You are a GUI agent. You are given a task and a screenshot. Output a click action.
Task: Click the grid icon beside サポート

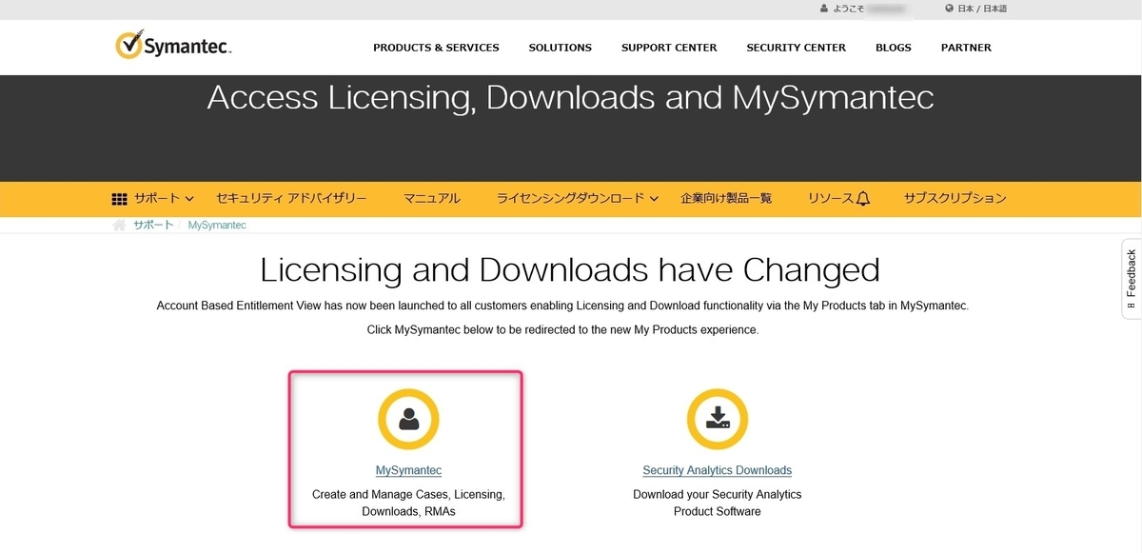(120, 199)
